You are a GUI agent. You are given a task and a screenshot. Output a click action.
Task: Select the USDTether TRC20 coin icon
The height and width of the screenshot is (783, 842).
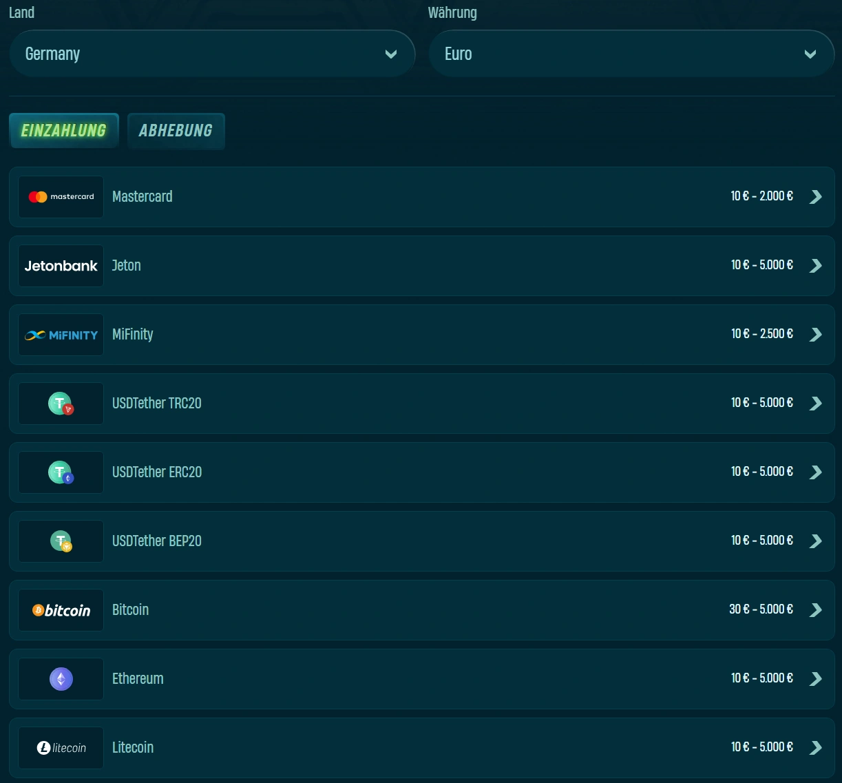tap(61, 404)
